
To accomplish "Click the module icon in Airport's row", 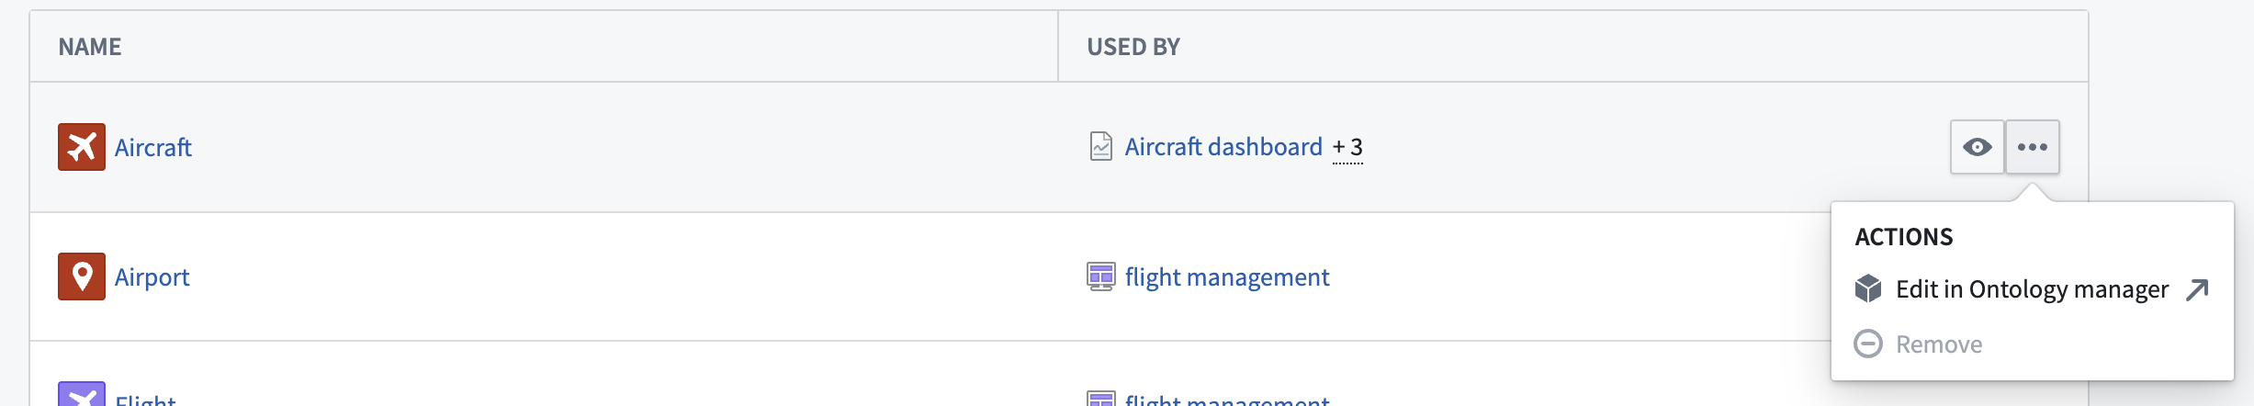I will [x=1101, y=276].
